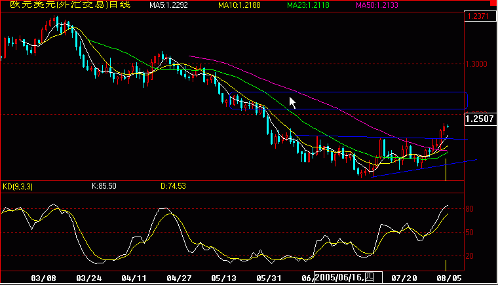The image size is (498, 285).
Task: Click the KD axis level 20
Action: [469, 256]
